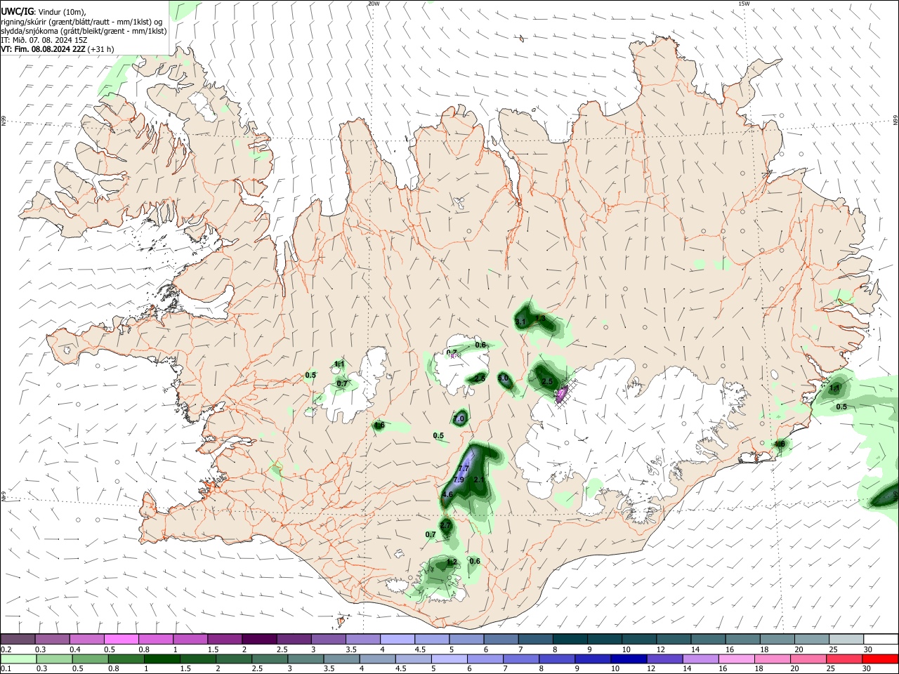Select the bright magenta swatch after 0.5 in snow legend
Viewport: 899px width, 674px height.
coord(122,639)
